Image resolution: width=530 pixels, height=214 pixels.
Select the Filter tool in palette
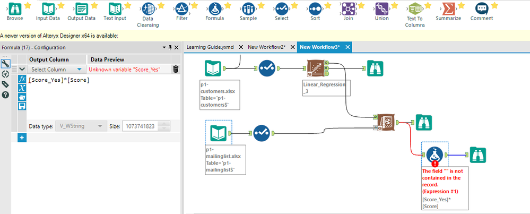coord(182,8)
